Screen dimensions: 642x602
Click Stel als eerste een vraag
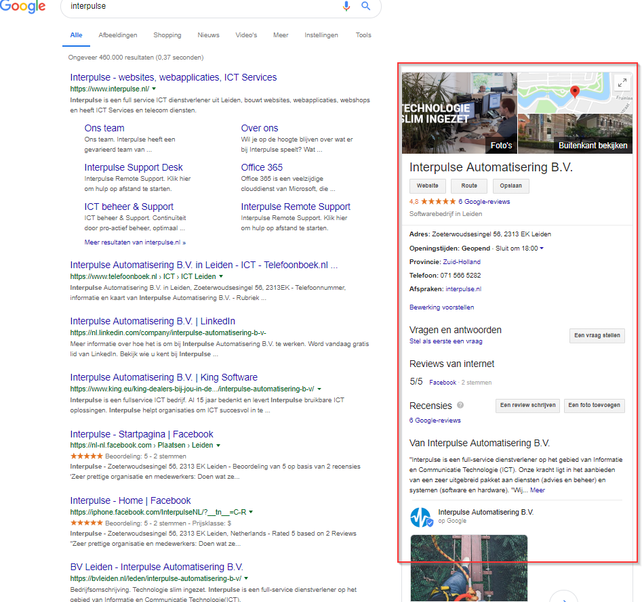click(x=446, y=341)
